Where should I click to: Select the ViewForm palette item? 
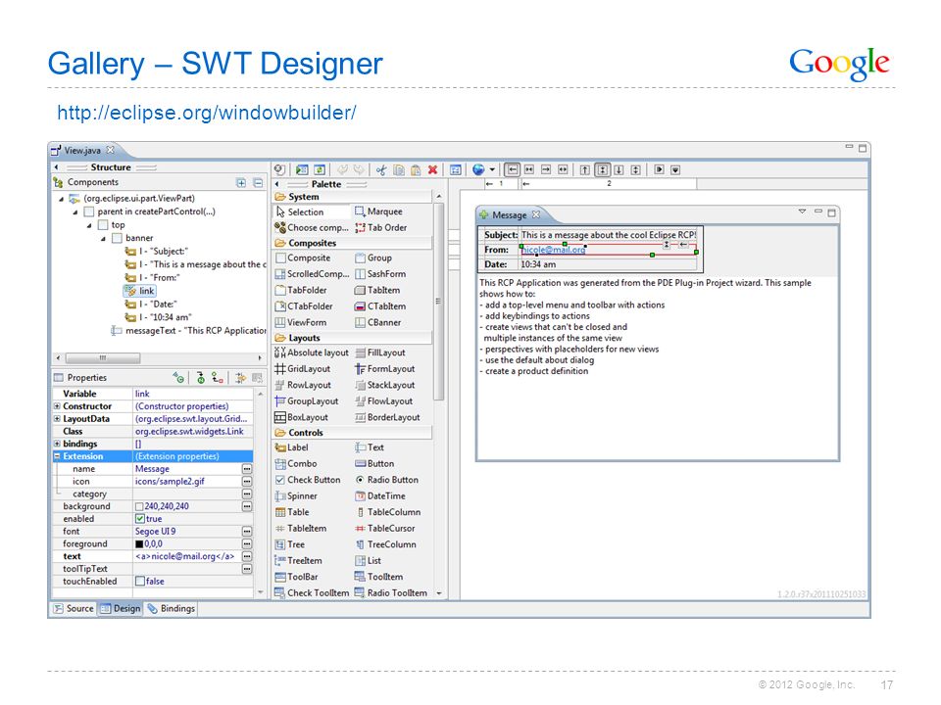pyautogui.click(x=300, y=322)
